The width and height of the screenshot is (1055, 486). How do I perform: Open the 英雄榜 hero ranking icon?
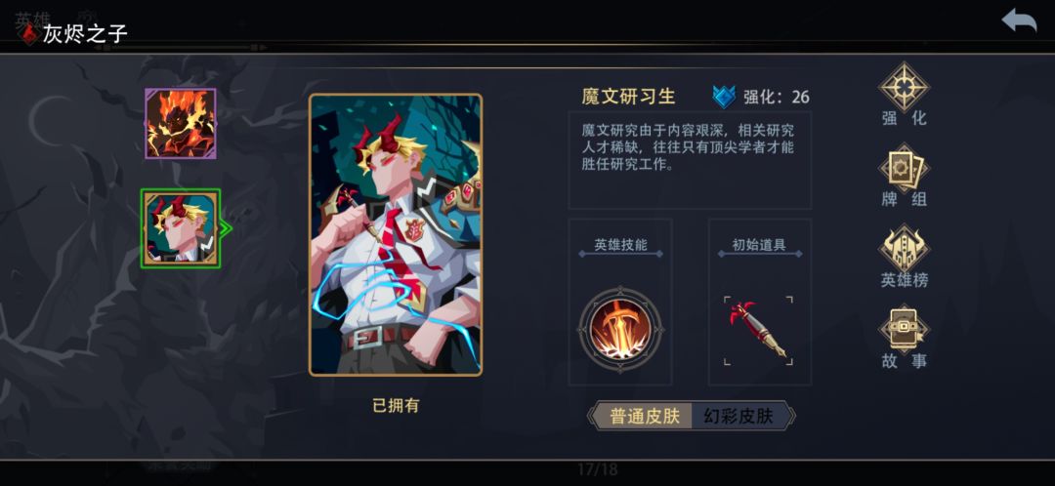(905, 248)
